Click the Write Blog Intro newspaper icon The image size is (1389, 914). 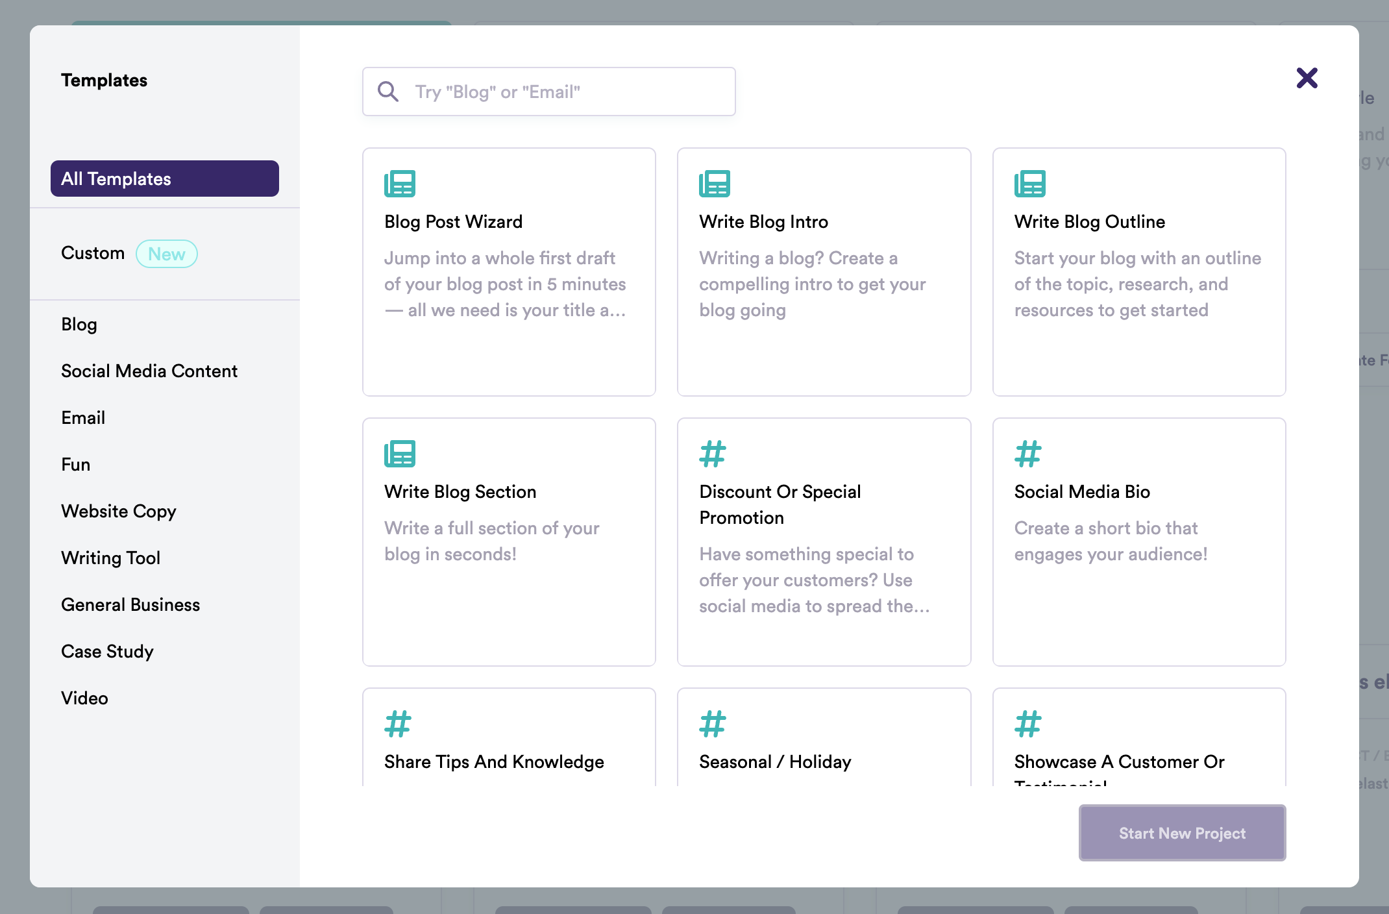click(x=715, y=184)
